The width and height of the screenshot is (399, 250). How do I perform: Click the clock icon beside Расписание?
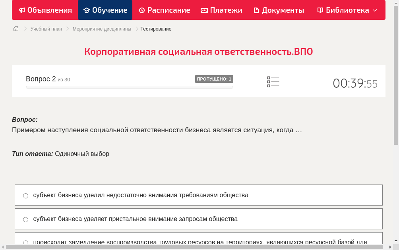click(141, 10)
